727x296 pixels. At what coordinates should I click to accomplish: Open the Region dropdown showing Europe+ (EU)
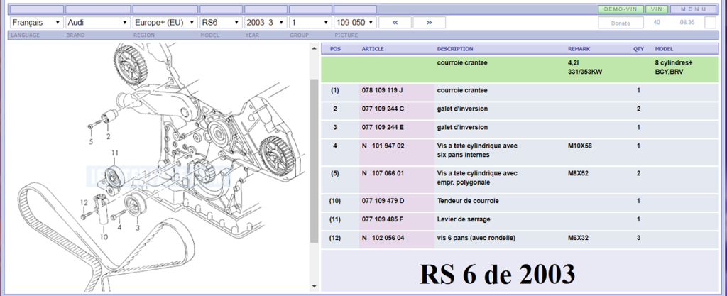click(x=164, y=23)
